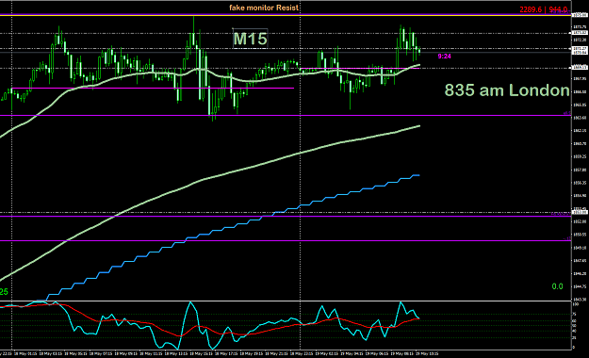Select the red '2289.6 | 944.0' readout

[x=543, y=9]
